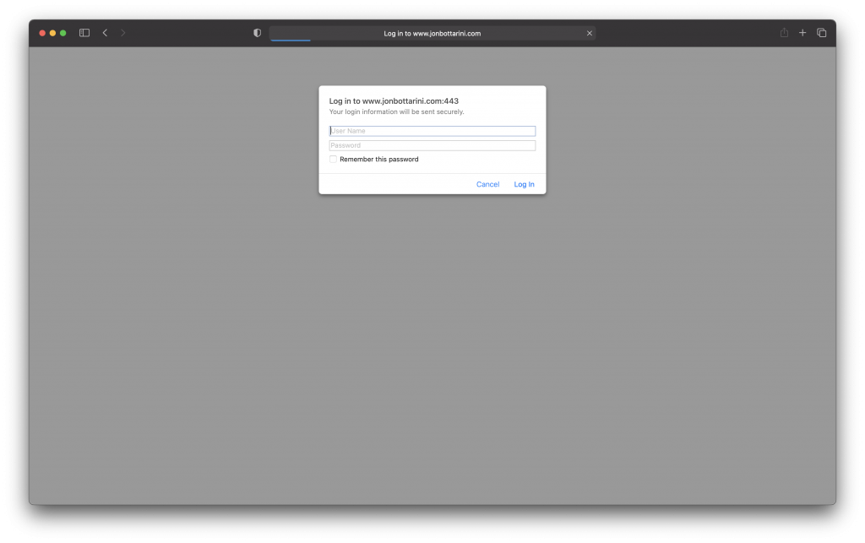Stop loading with the address bar X
The height and width of the screenshot is (543, 865).
pos(589,33)
